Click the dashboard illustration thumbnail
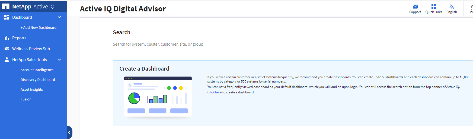Image resolution: width=473 pixels, height=139 pixels. coord(158,96)
